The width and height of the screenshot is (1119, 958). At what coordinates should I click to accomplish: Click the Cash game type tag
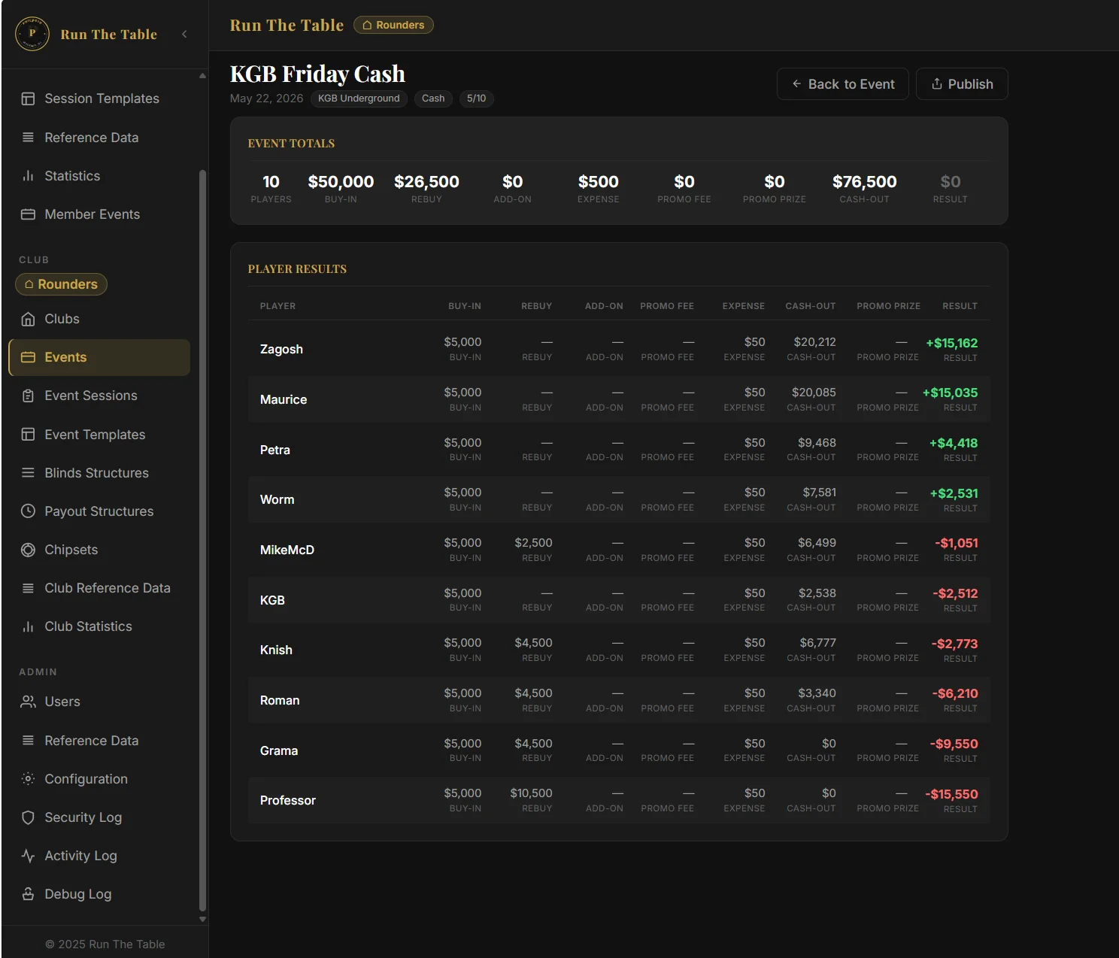(x=433, y=99)
